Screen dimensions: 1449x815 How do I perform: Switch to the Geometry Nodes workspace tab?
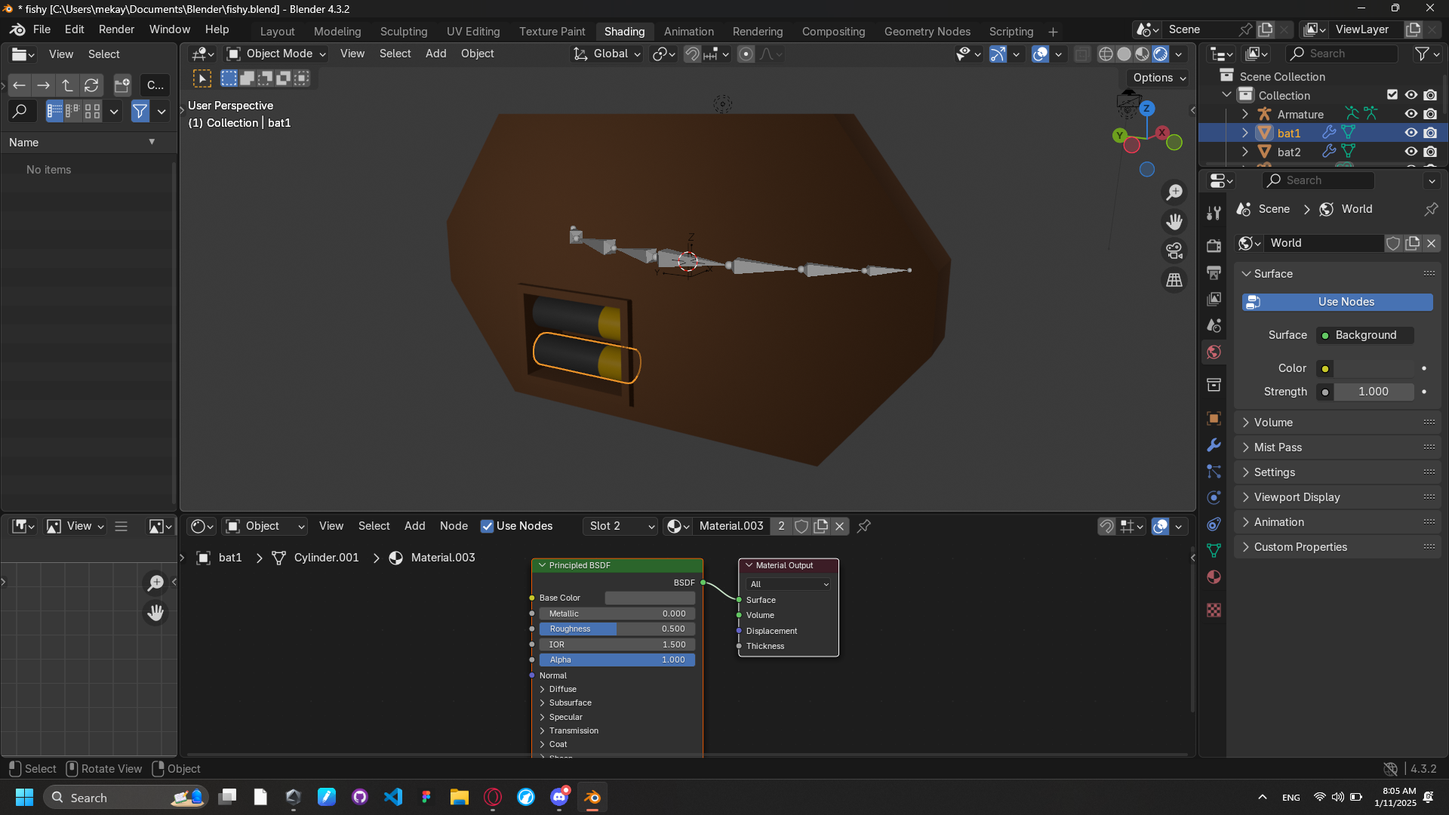tap(927, 32)
